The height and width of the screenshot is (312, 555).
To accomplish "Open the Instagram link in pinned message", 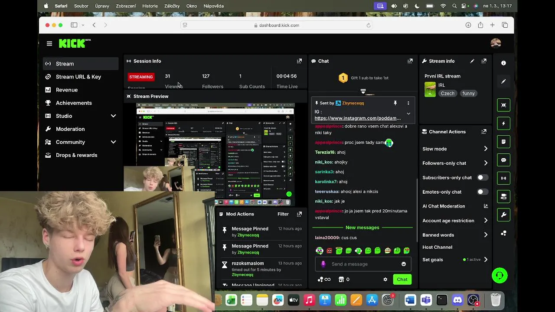I will 358,118.
